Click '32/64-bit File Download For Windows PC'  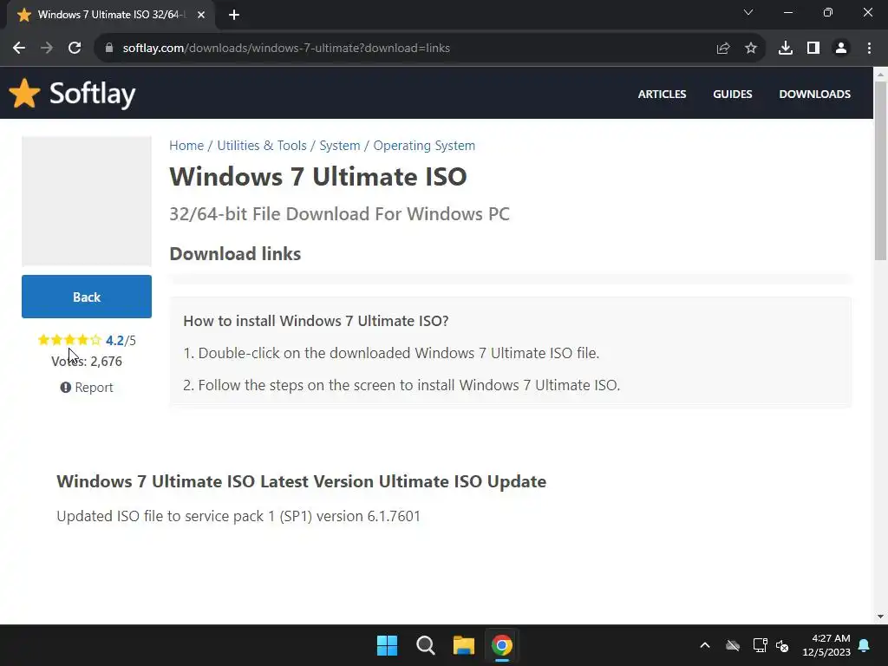tap(340, 214)
